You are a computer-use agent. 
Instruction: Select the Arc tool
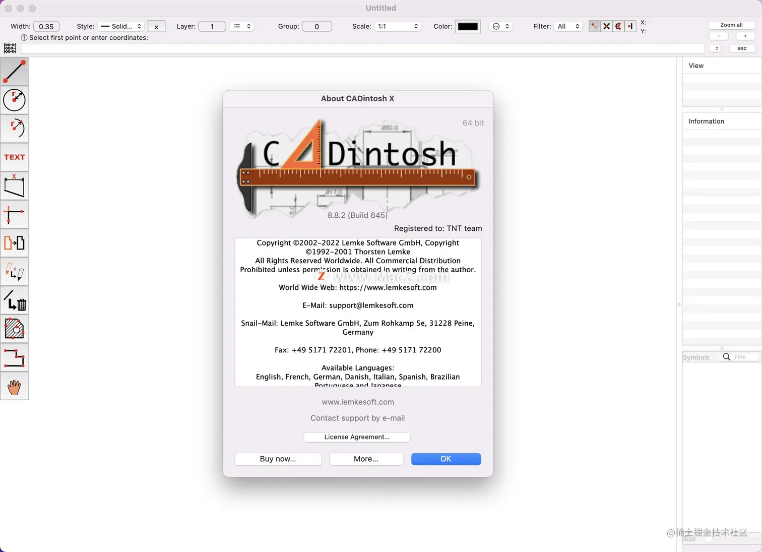[x=14, y=129]
